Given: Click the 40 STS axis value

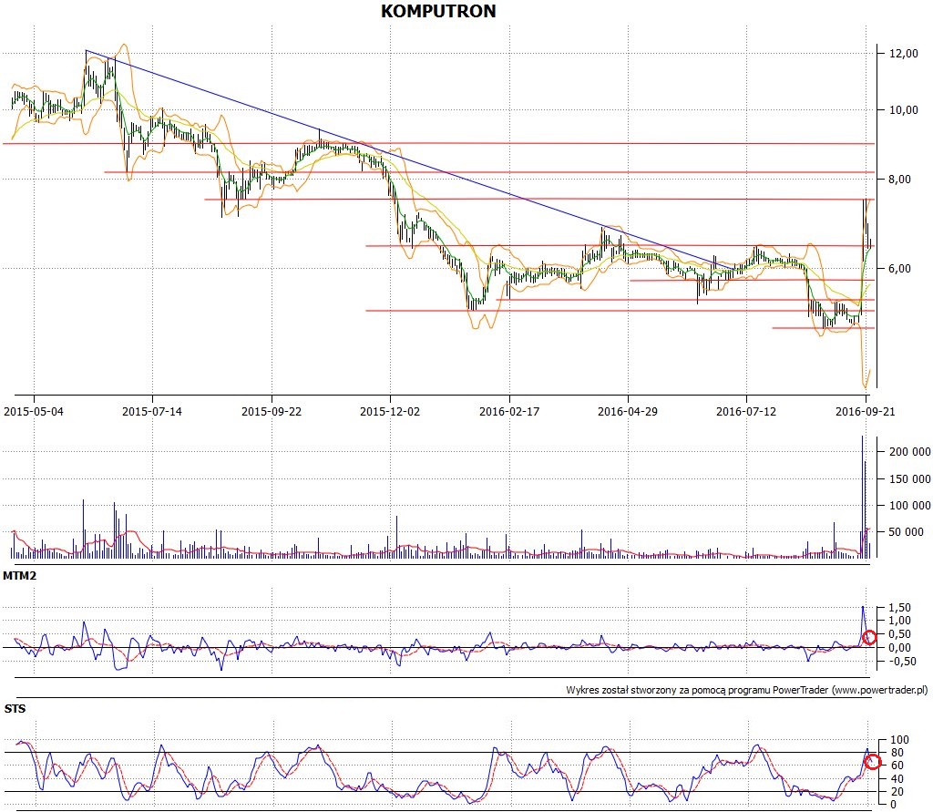Looking at the screenshot, I should pos(897,779).
